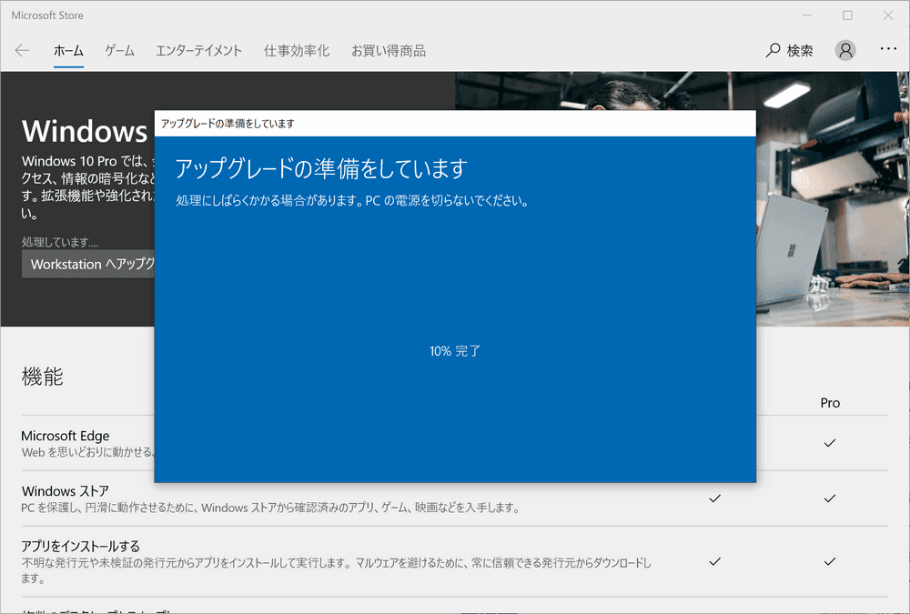Screen dimensions: 910x614
Task: Click the Pro checkmark in Windows ストア row
Action: tap(830, 498)
